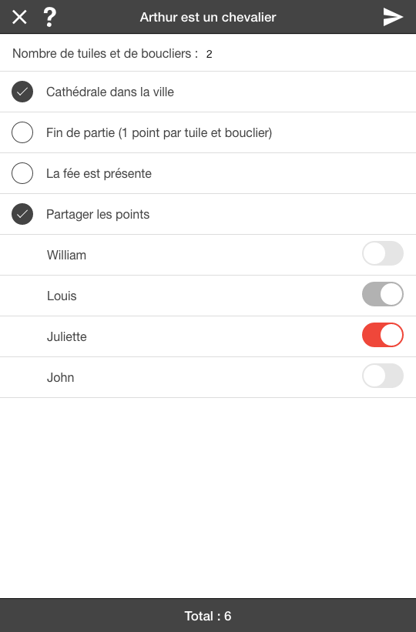This screenshot has height=632, width=416.
Task: Click the Partager les points label text
Action: click(x=98, y=215)
